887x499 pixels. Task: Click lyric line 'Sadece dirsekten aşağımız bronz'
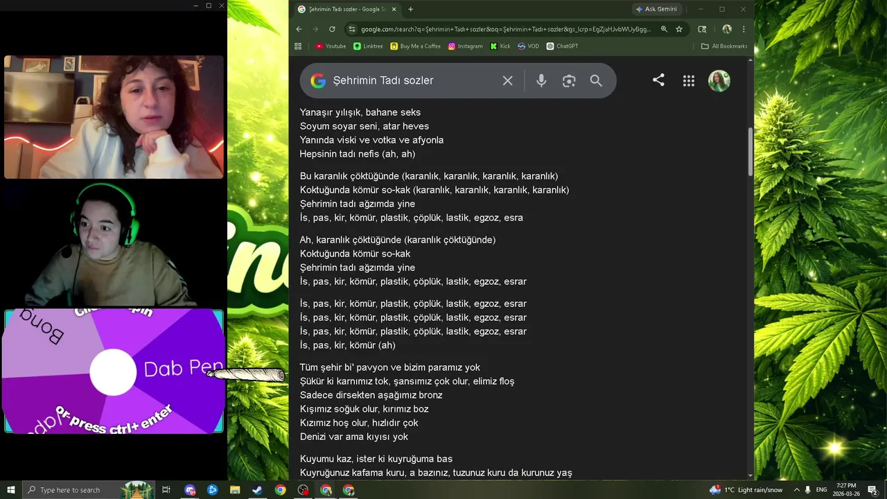(x=371, y=395)
